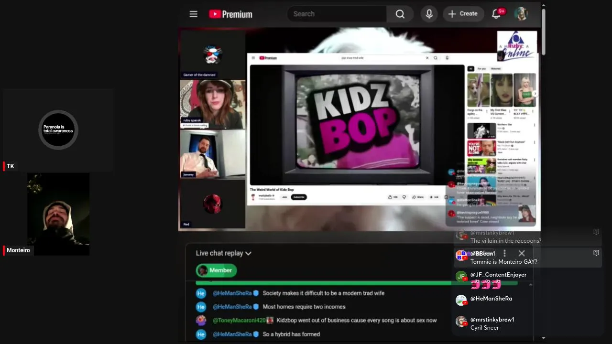Click Subscribe button in shared screen
This screenshot has width=612, height=344.
[299, 197]
